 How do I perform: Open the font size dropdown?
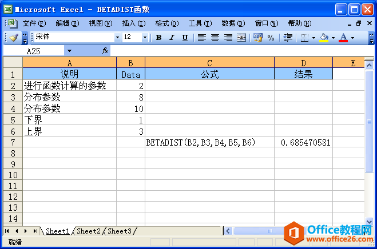tap(145, 38)
